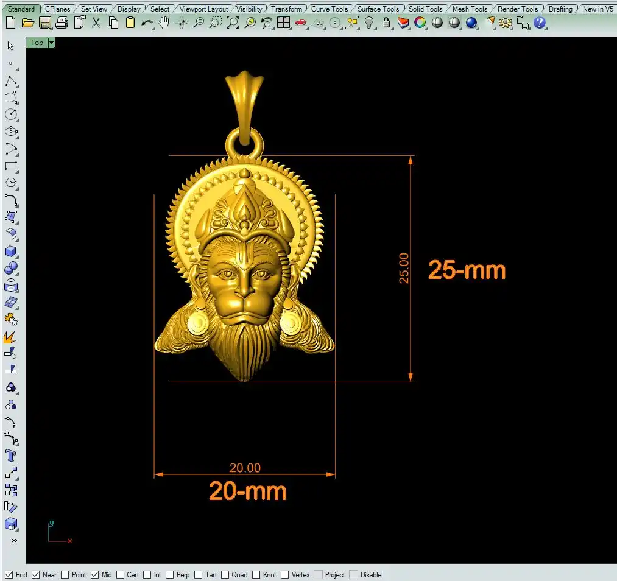Enable the Cen object snap
Image resolution: width=617 pixels, height=581 pixels.
click(x=121, y=574)
